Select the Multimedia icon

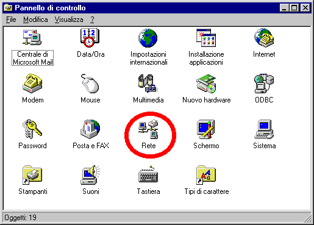pos(148,84)
